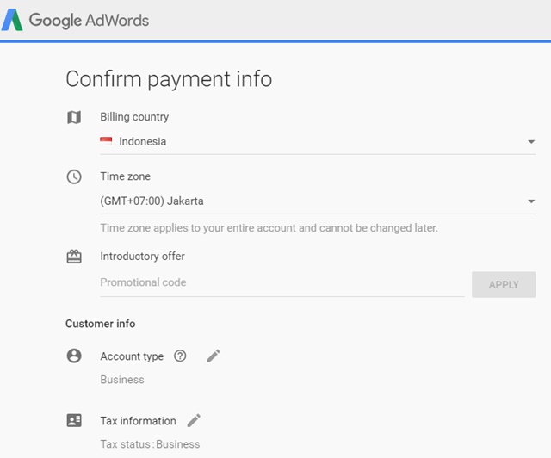The width and height of the screenshot is (551, 458).
Task: Click the person icon beside Account type
Action: [x=74, y=356]
